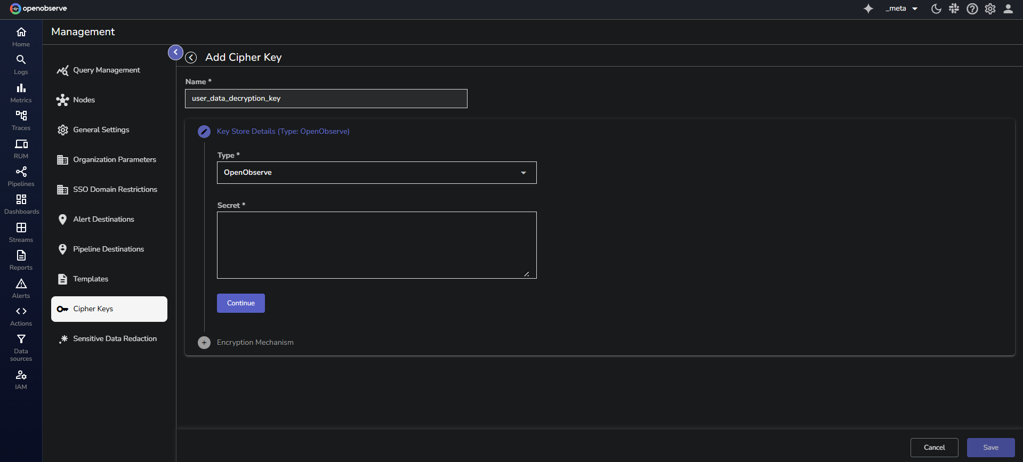Image resolution: width=1023 pixels, height=462 pixels.
Task: Click the back arrow beside Add Cipher Key
Action: pyautogui.click(x=191, y=58)
